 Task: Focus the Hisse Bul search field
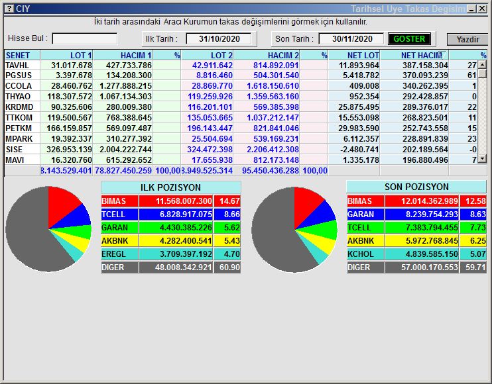84,39
